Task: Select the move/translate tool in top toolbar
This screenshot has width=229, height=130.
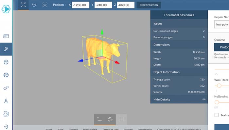Action: click(x=23, y=5)
